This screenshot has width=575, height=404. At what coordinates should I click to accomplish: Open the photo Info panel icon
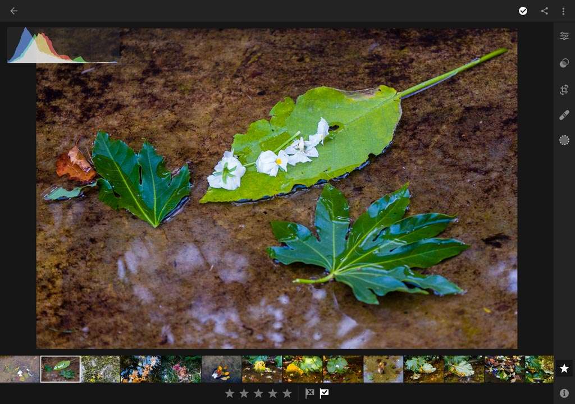coord(564,393)
